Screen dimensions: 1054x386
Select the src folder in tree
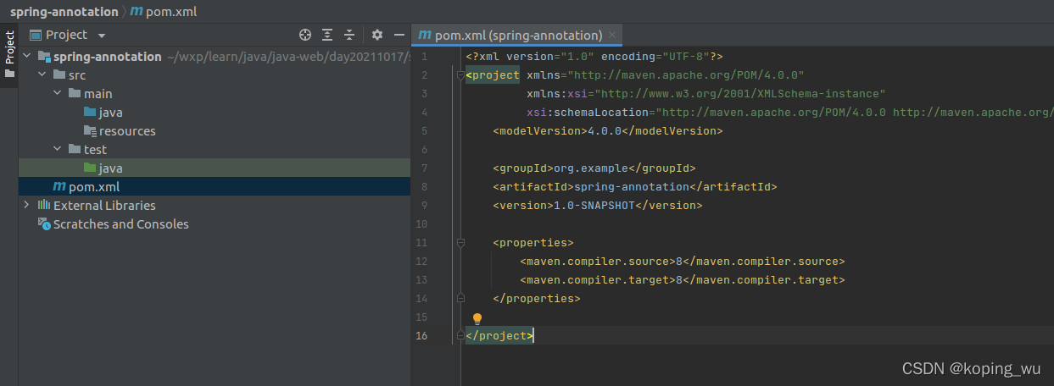(x=77, y=74)
